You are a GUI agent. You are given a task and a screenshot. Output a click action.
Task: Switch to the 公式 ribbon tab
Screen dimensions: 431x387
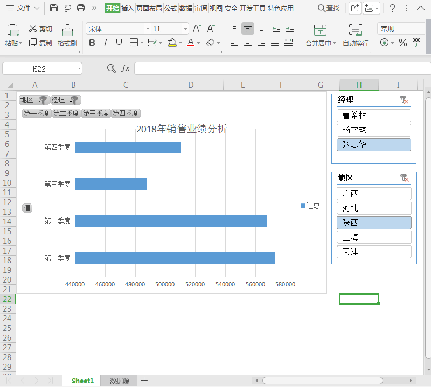(x=171, y=8)
